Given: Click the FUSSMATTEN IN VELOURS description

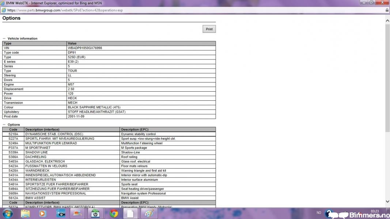Looking at the screenshot, I should click(46, 166).
